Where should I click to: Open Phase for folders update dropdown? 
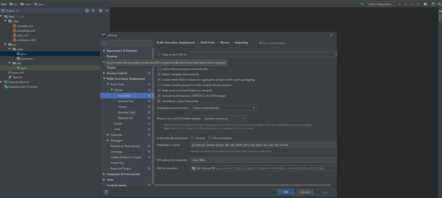(x=225, y=118)
